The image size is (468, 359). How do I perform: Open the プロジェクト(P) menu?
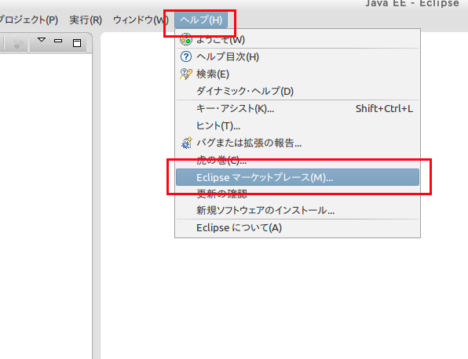coord(28,20)
